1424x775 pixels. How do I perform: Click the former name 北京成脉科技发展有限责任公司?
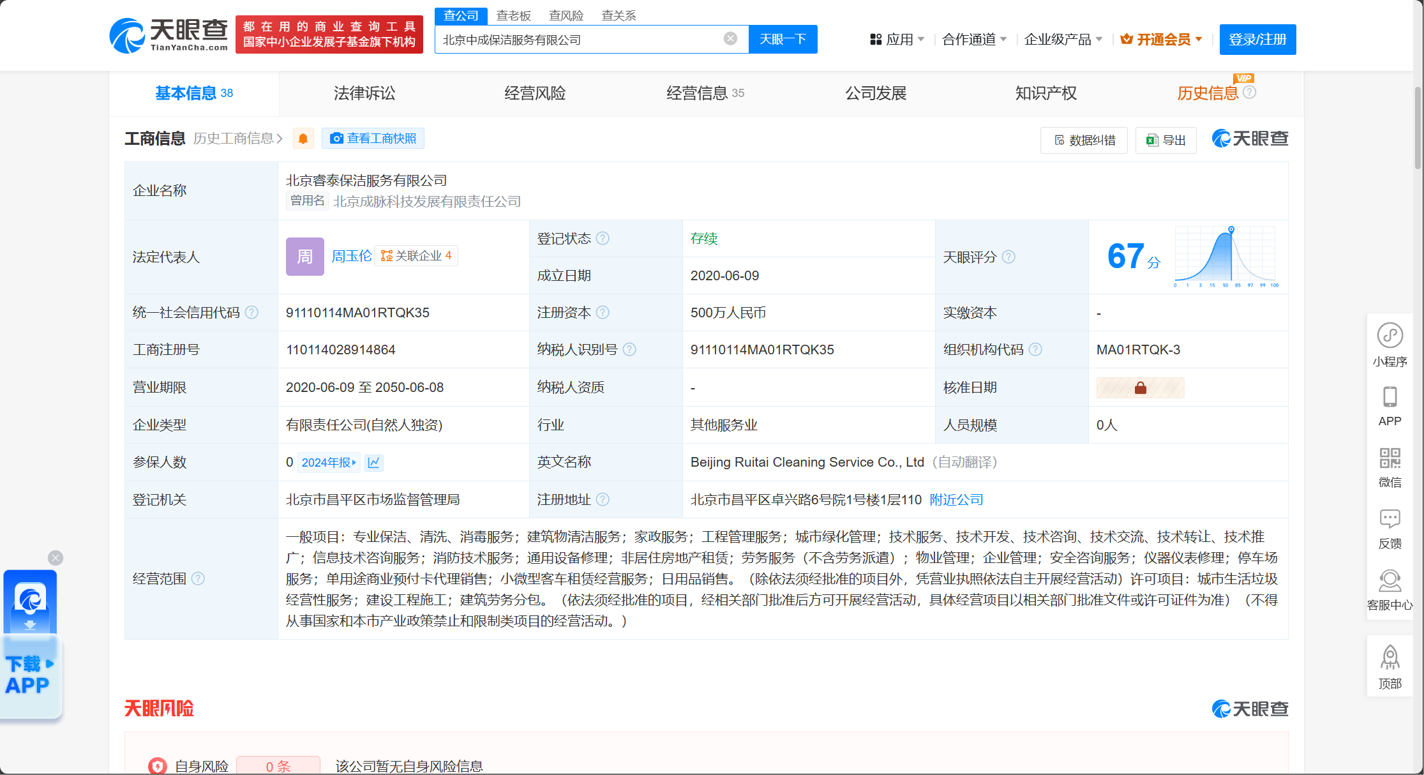point(427,202)
